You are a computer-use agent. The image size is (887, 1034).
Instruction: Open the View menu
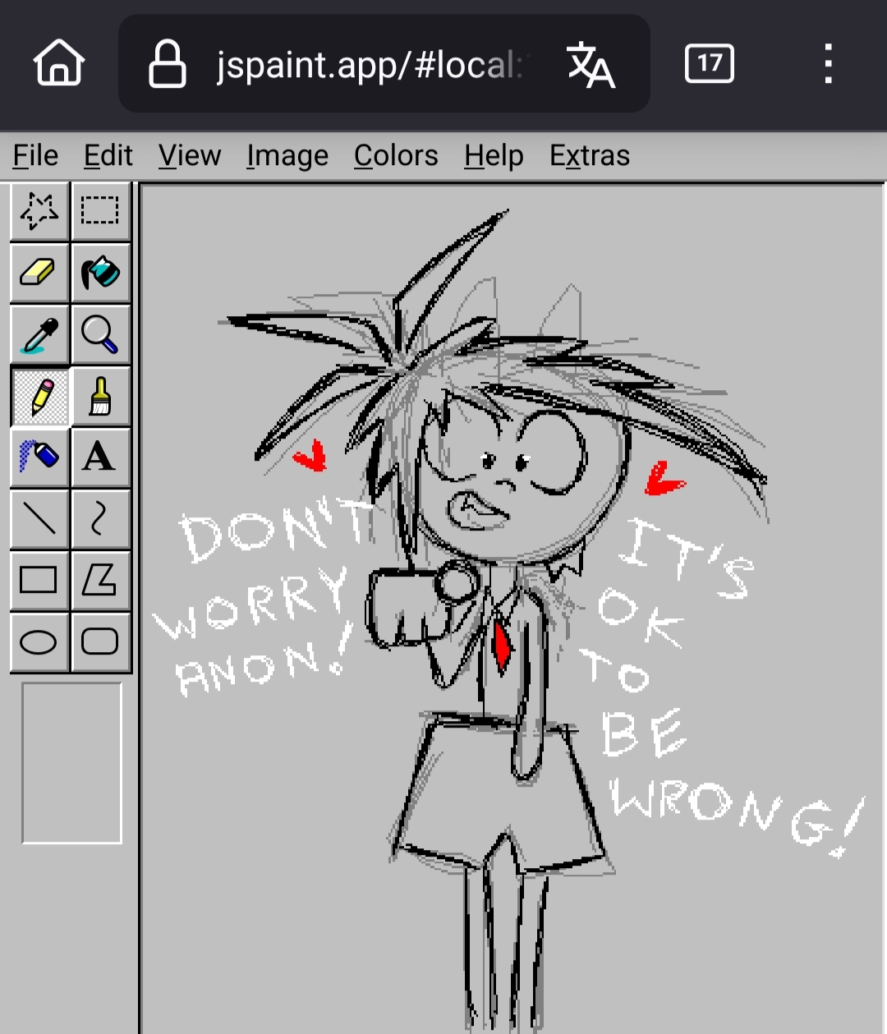click(190, 155)
